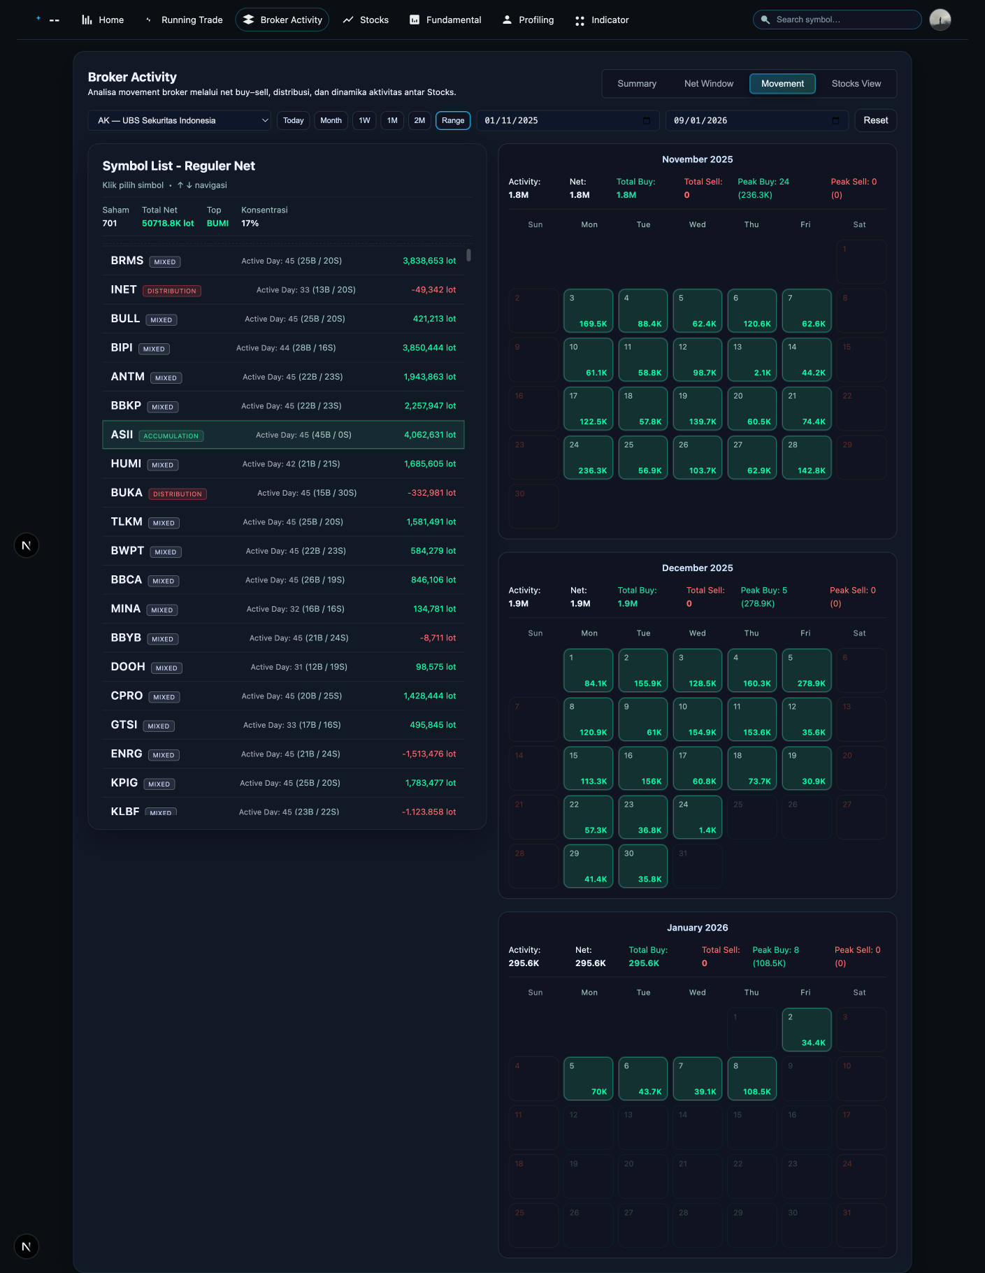The height and width of the screenshot is (1273, 985).
Task: Open the user avatar in top bar
Action: pyautogui.click(x=940, y=20)
